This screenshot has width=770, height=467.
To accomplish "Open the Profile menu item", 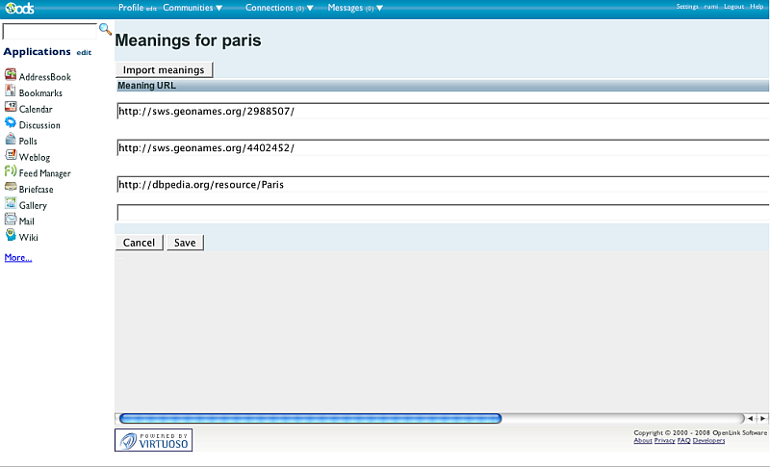I will click(x=130, y=8).
